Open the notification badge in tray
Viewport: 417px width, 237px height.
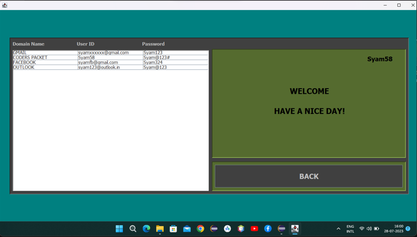pyautogui.click(x=408, y=229)
